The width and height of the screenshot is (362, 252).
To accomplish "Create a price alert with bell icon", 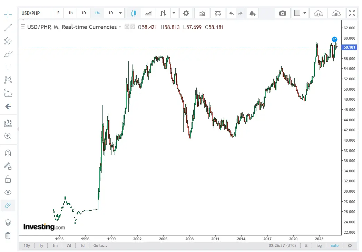I will point(253,13).
